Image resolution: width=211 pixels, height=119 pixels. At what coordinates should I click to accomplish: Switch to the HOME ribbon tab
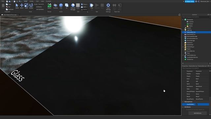click(26, 1)
